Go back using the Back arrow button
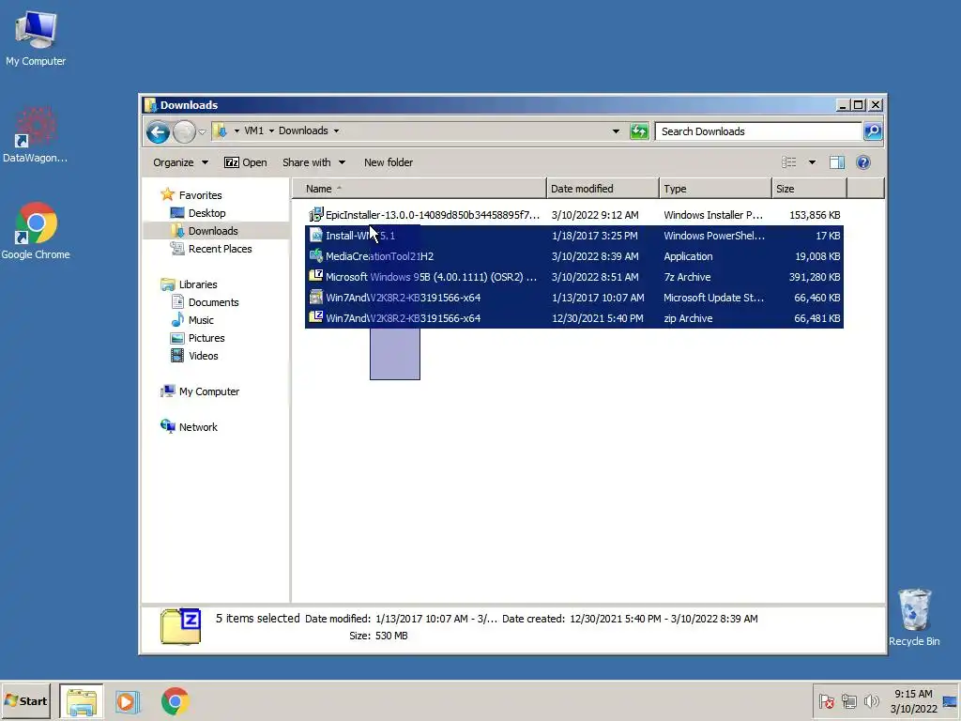 pos(158,131)
